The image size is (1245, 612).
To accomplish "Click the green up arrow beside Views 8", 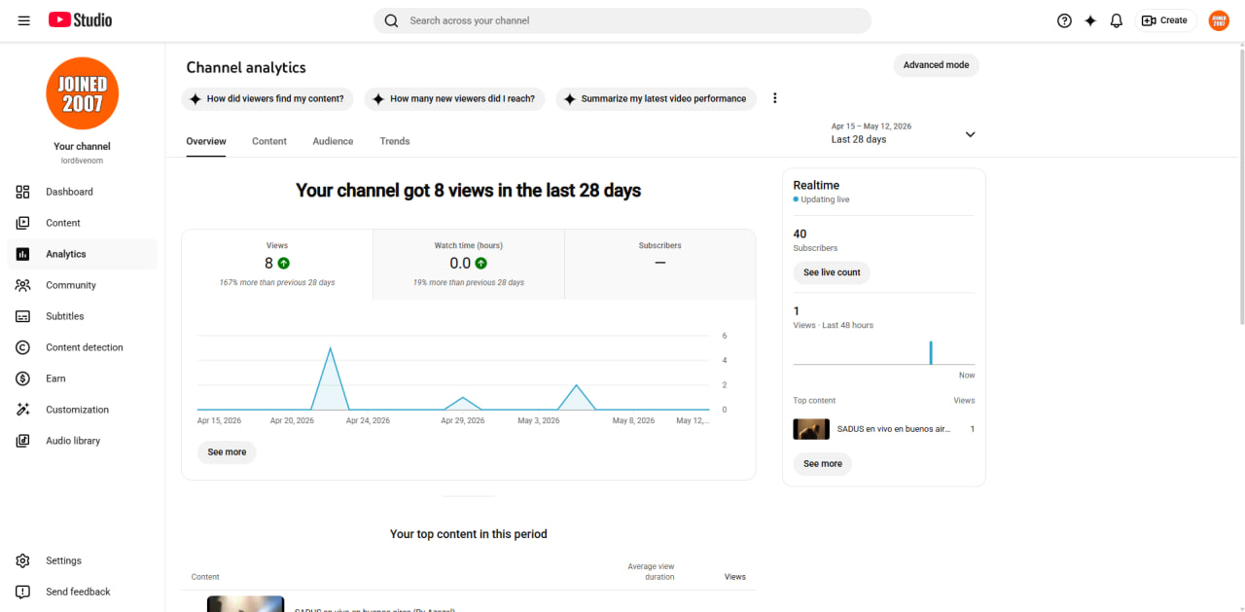I will pyautogui.click(x=284, y=263).
